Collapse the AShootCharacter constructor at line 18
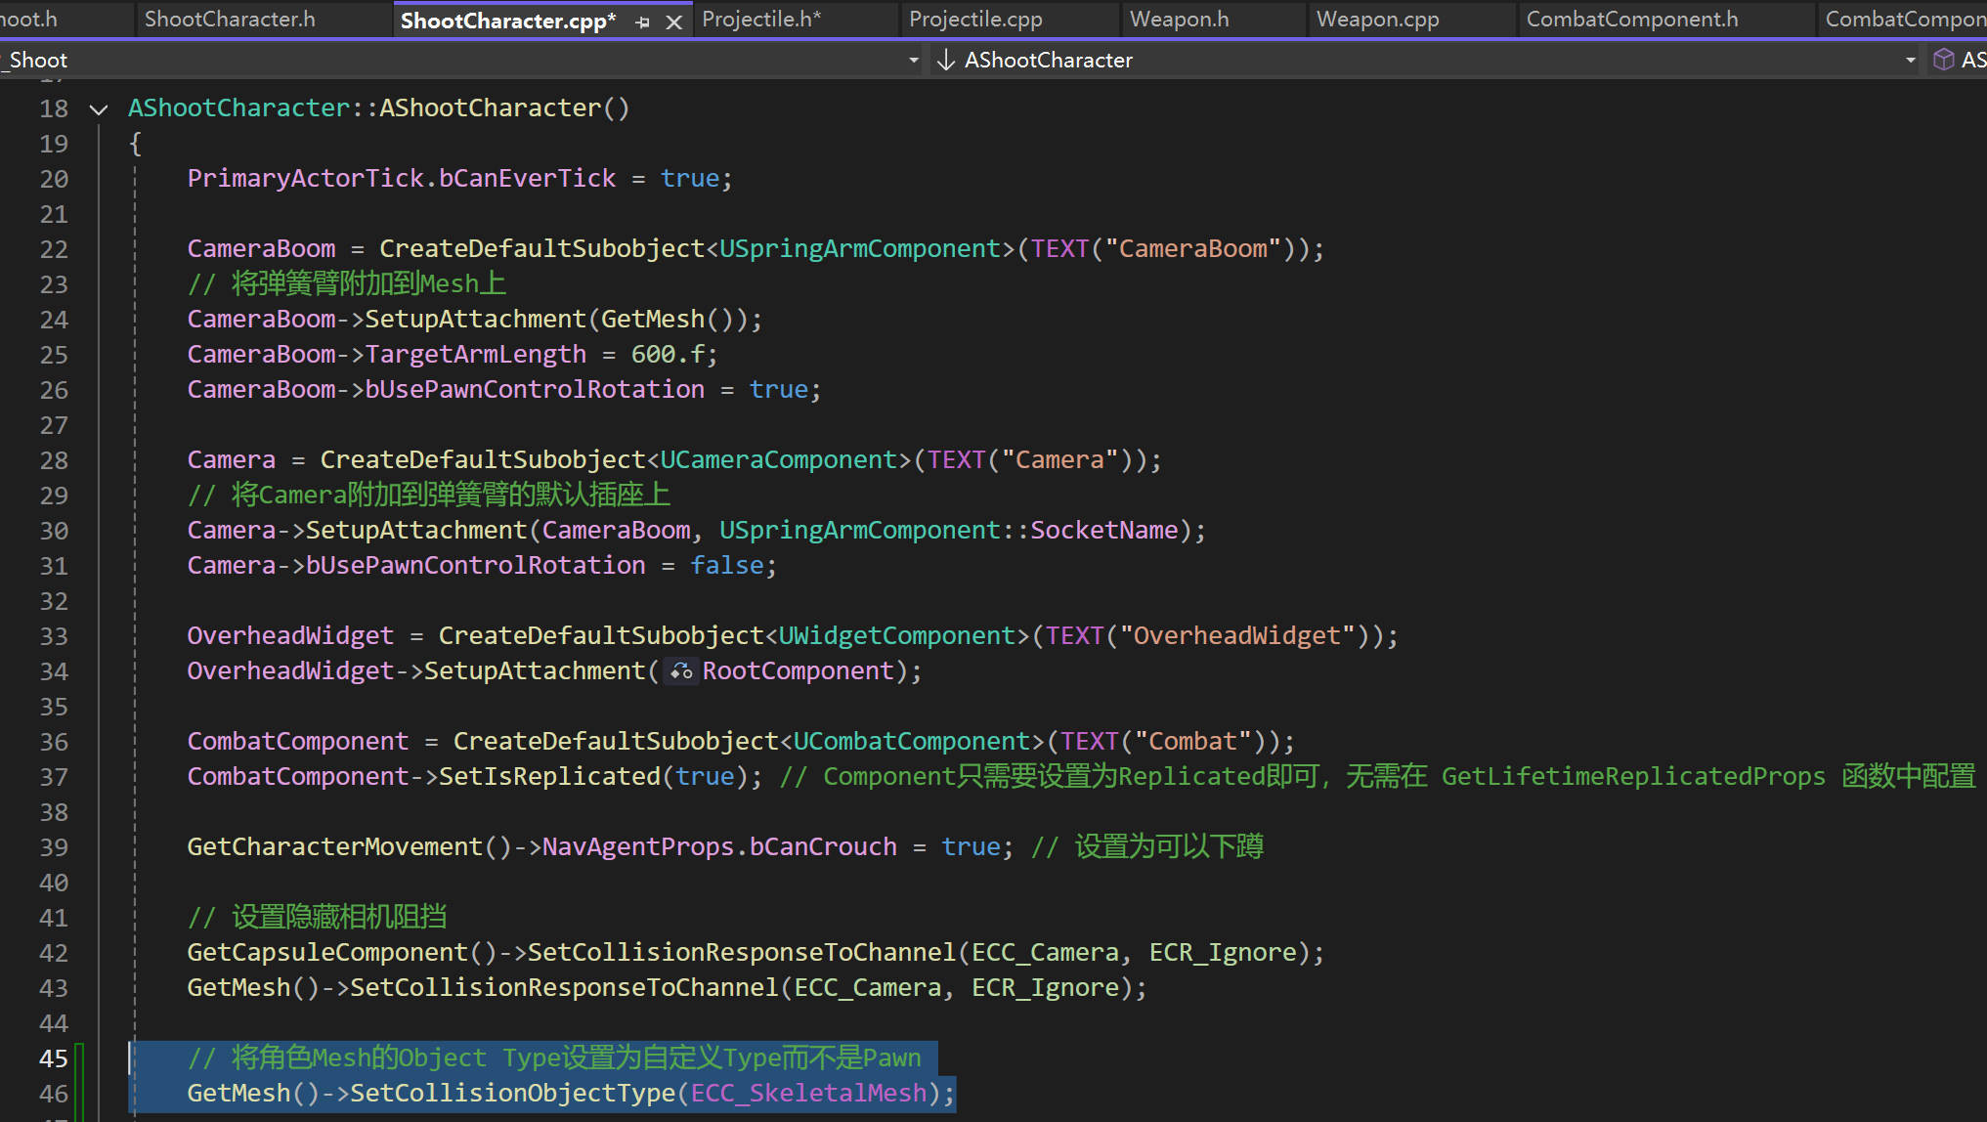The height and width of the screenshot is (1122, 1987). tap(99, 108)
